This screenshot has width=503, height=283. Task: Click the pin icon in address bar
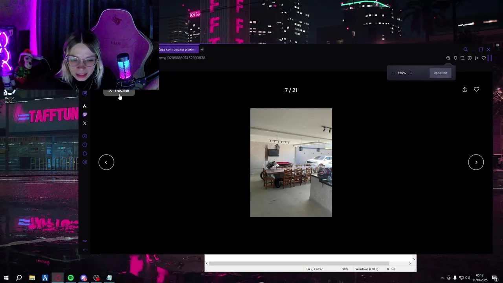pos(455,58)
